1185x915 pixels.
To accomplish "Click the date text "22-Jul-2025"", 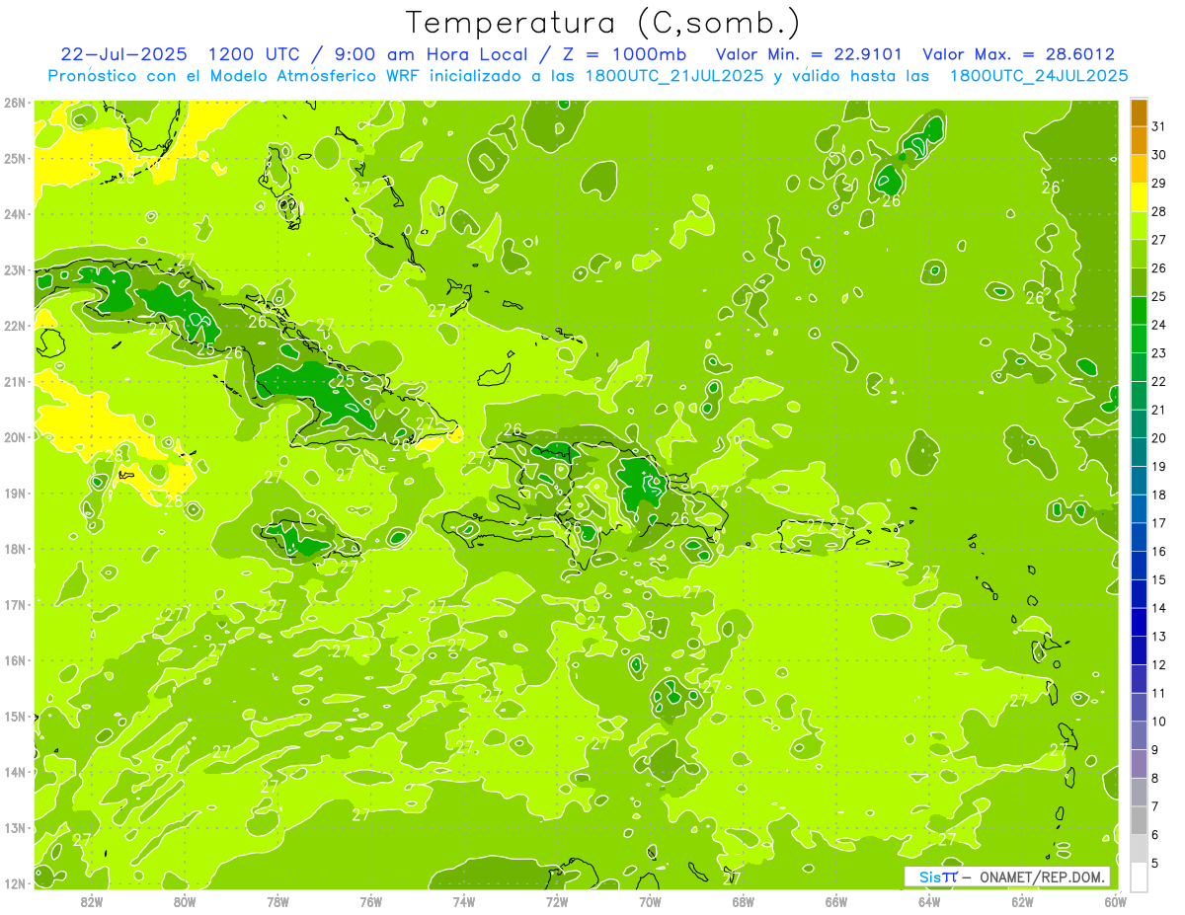I will tap(123, 54).
